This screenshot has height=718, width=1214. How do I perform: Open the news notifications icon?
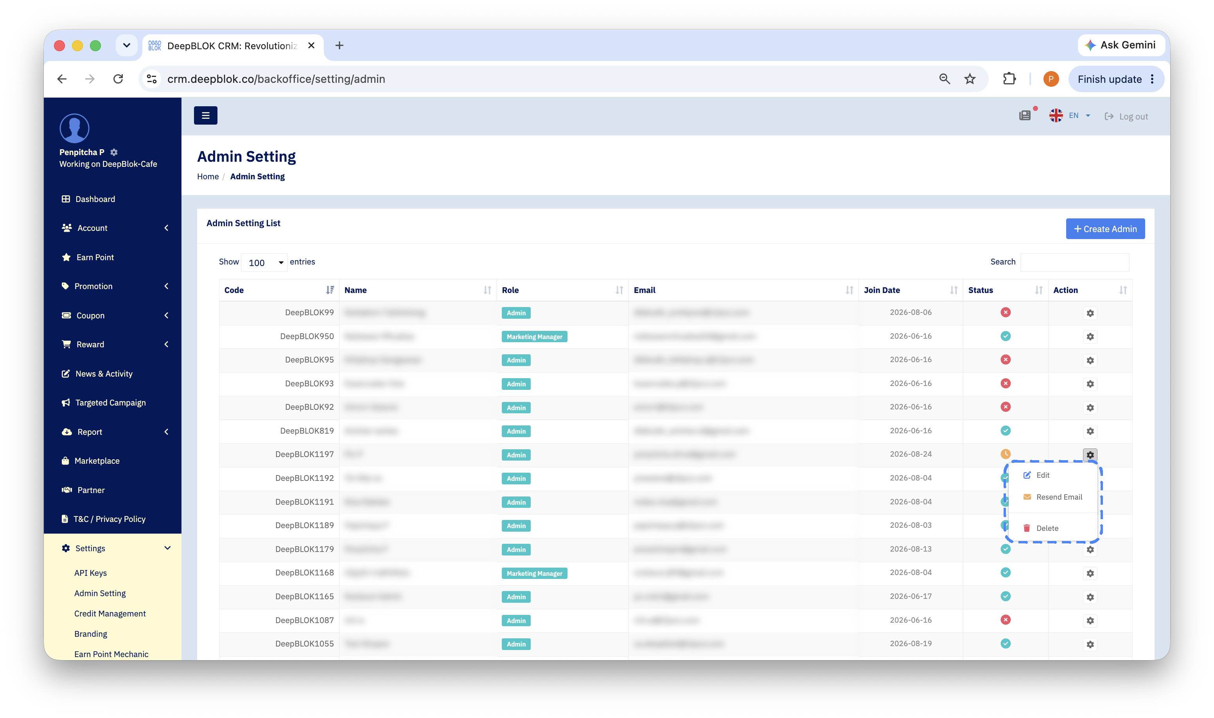pyautogui.click(x=1025, y=116)
